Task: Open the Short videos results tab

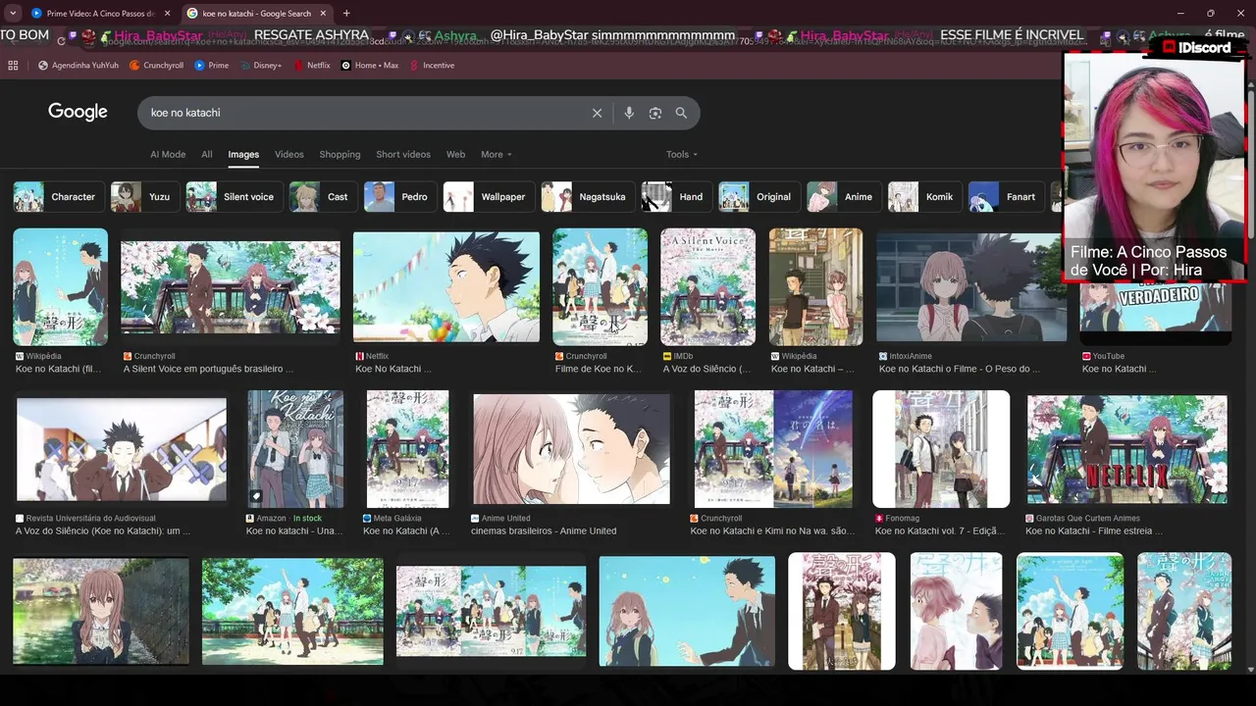Action: [x=403, y=155]
